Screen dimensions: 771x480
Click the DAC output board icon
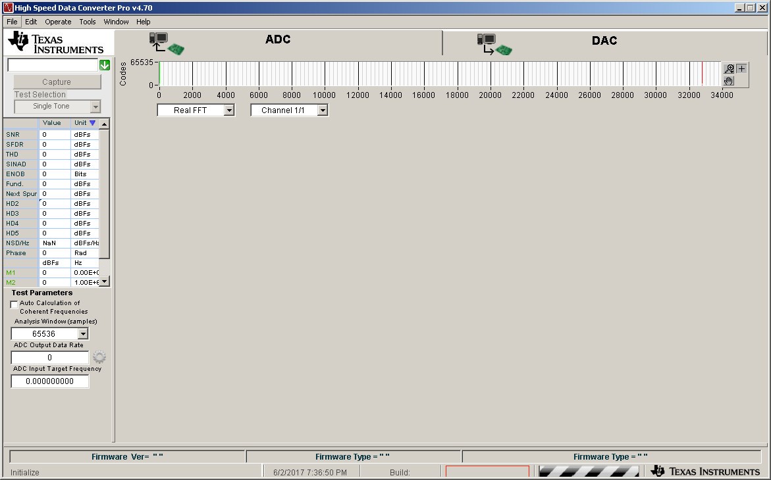click(x=494, y=44)
